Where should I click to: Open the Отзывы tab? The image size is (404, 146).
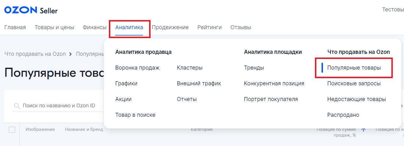coord(241,27)
